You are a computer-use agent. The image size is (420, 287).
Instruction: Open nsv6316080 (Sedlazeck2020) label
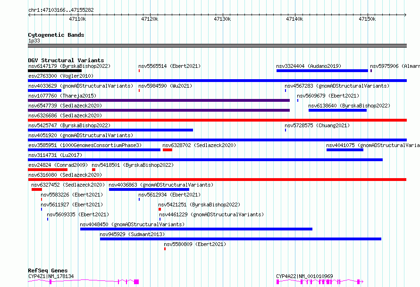coord(65,175)
